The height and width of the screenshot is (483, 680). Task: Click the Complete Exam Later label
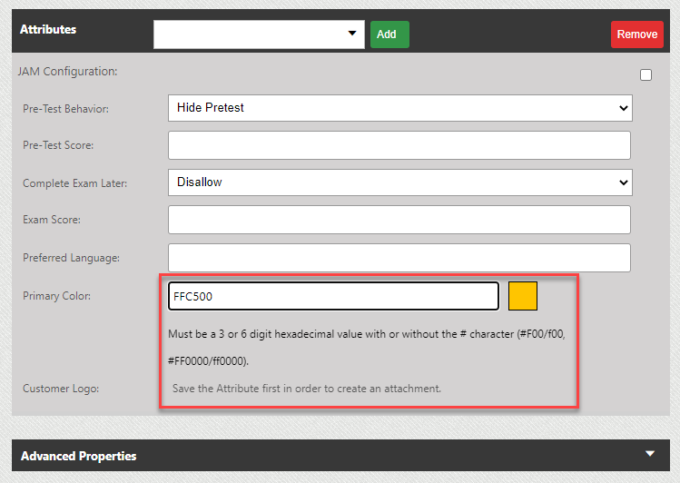click(74, 183)
